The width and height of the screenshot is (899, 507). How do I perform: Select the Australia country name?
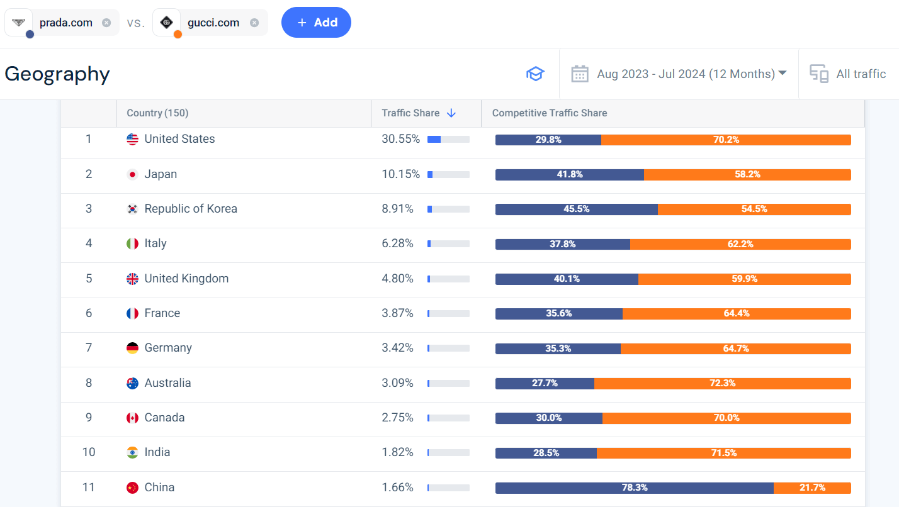tap(167, 383)
